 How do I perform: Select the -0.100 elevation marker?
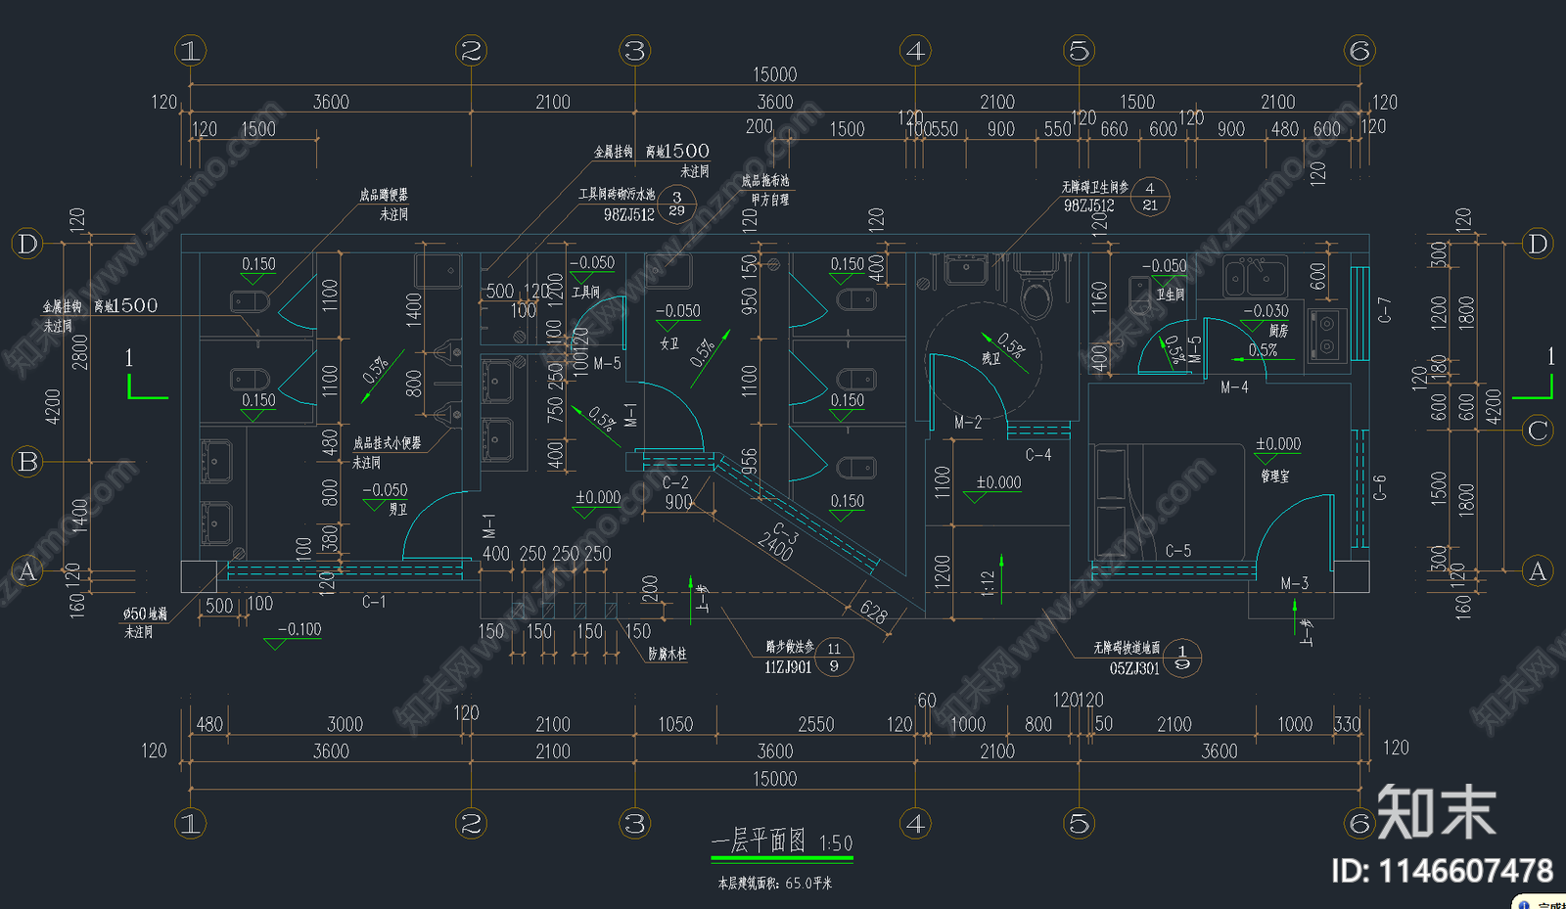299,629
